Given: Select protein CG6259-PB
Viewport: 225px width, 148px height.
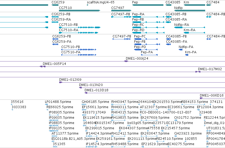Looking at the screenshot, I should pyautogui.click(x=55, y=39).
